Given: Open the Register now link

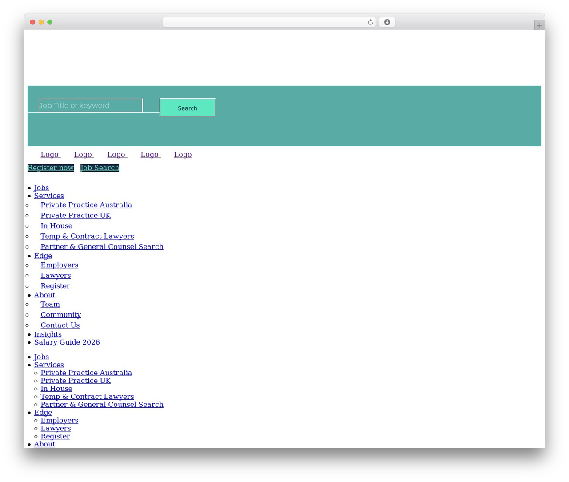Looking at the screenshot, I should 51,168.
